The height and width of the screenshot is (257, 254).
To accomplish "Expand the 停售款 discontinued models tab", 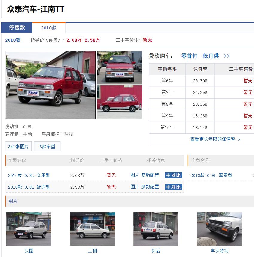I will coord(16,28).
